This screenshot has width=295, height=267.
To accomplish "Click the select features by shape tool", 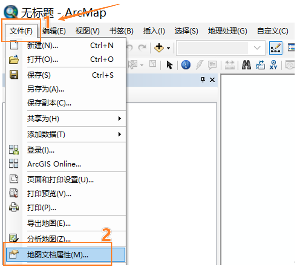I will point(133,65).
